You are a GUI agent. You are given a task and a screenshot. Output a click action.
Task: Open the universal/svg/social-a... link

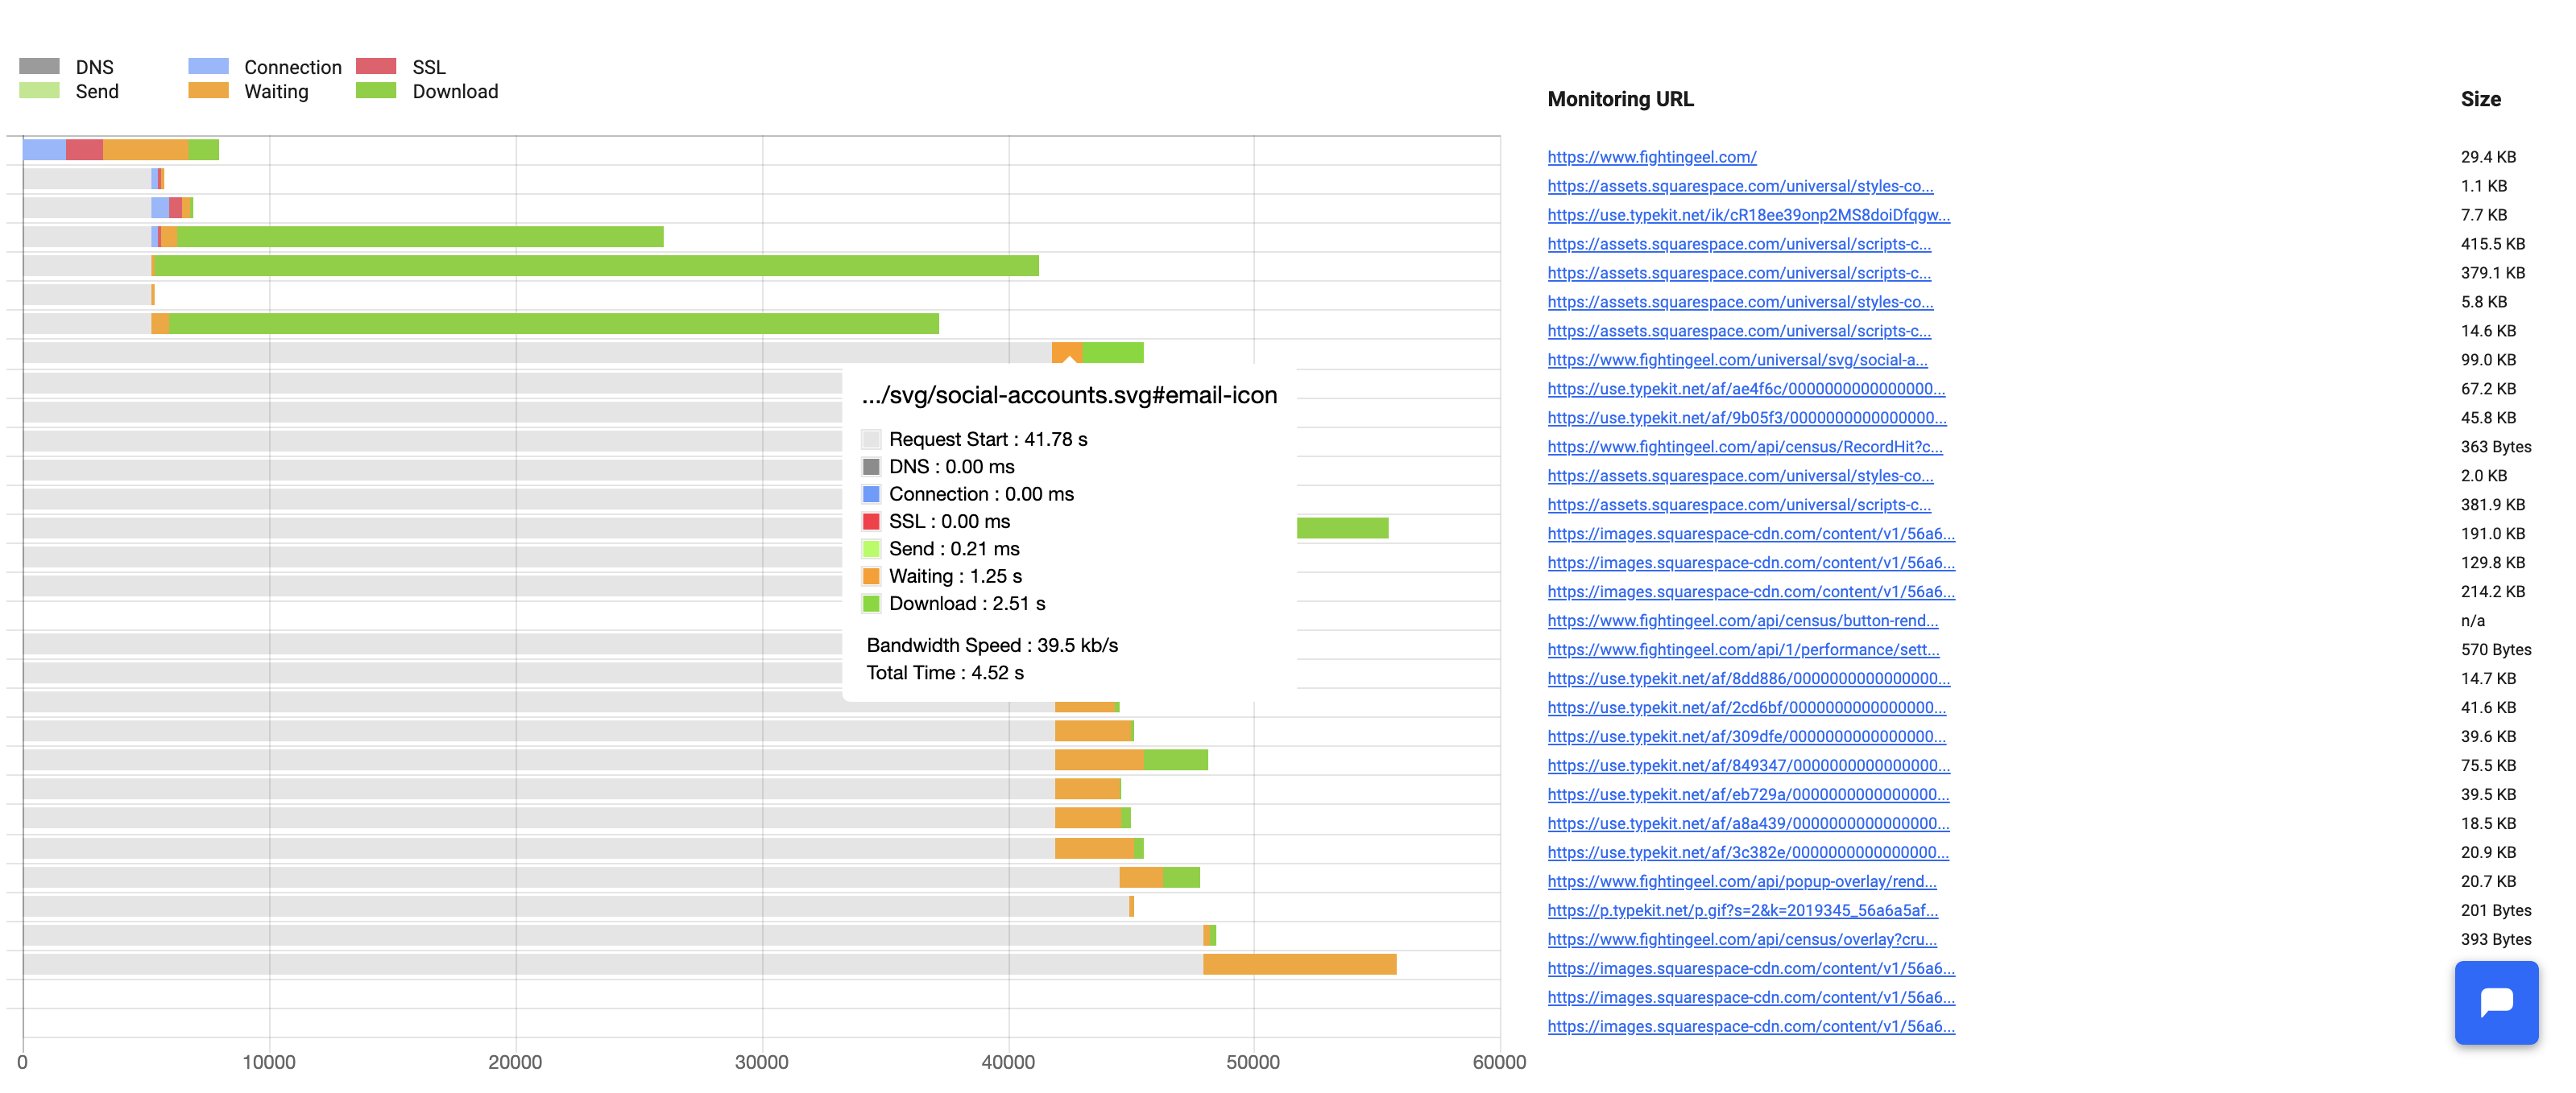(1737, 360)
